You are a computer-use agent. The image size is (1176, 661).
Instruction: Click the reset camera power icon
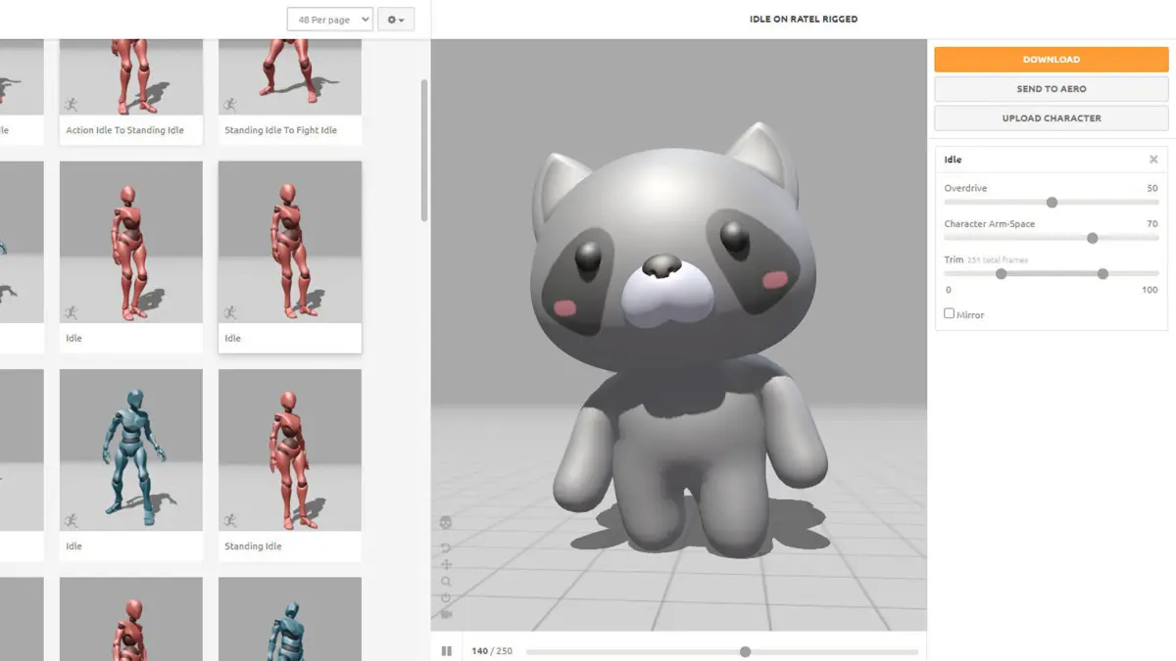[x=446, y=598]
